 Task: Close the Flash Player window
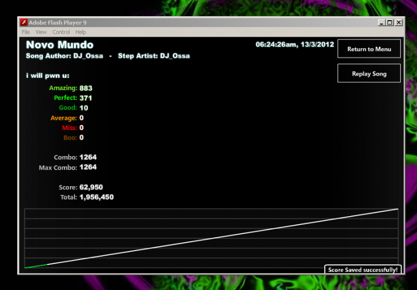(x=399, y=23)
